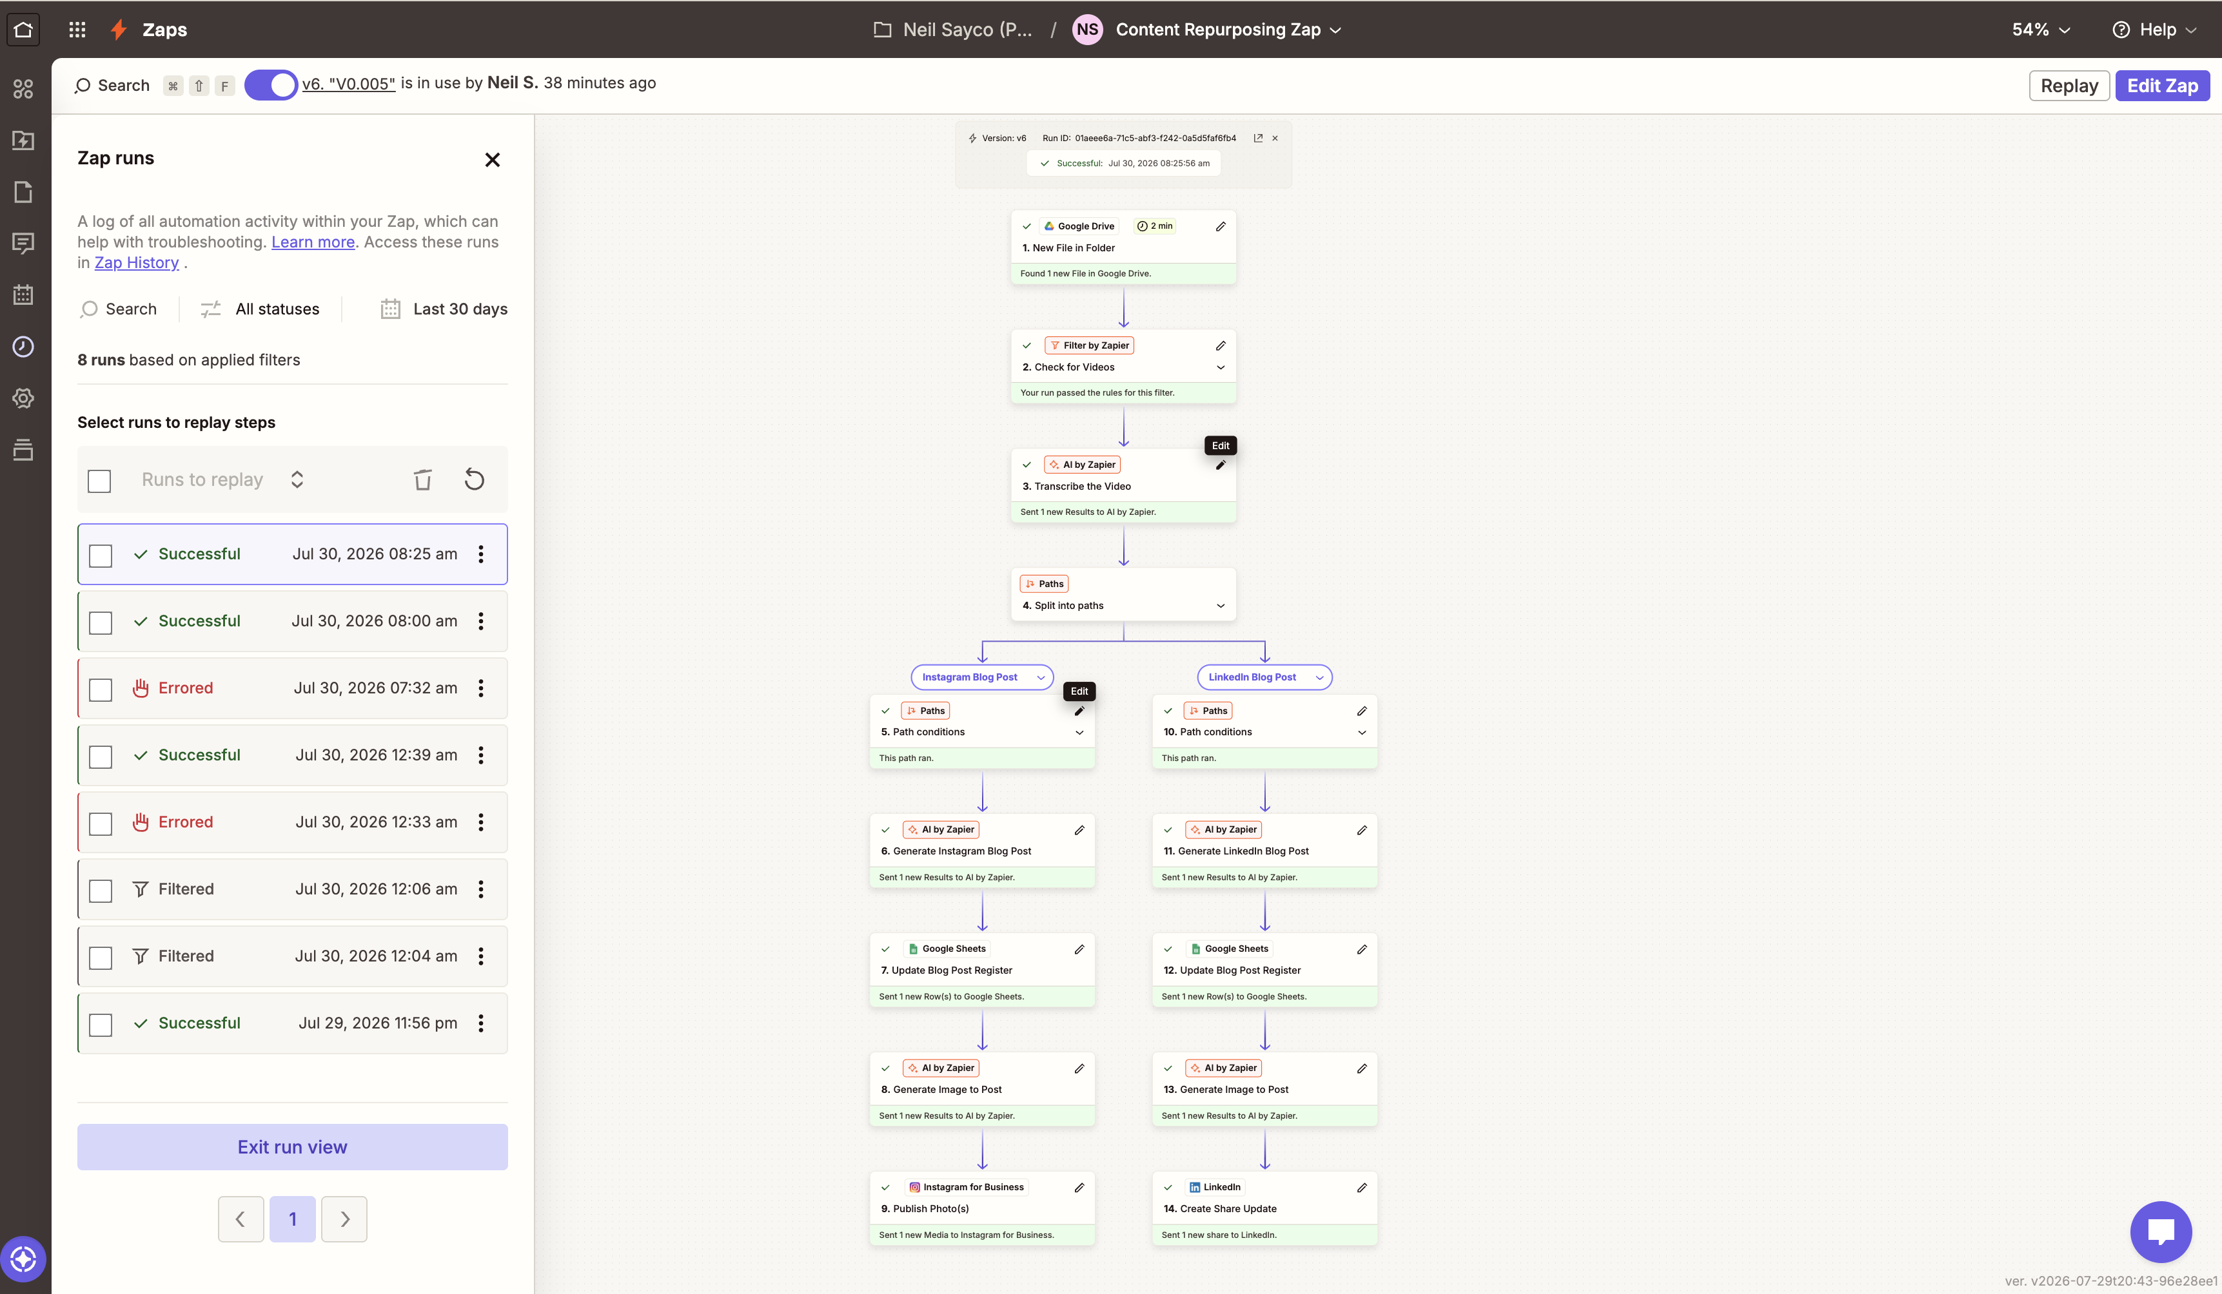Open the Zap runs lightning-folder sidebar icon
The image size is (2222, 1294).
[24, 140]
